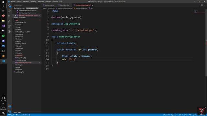
Task: Open the Affichage menu
Action: 33,2
